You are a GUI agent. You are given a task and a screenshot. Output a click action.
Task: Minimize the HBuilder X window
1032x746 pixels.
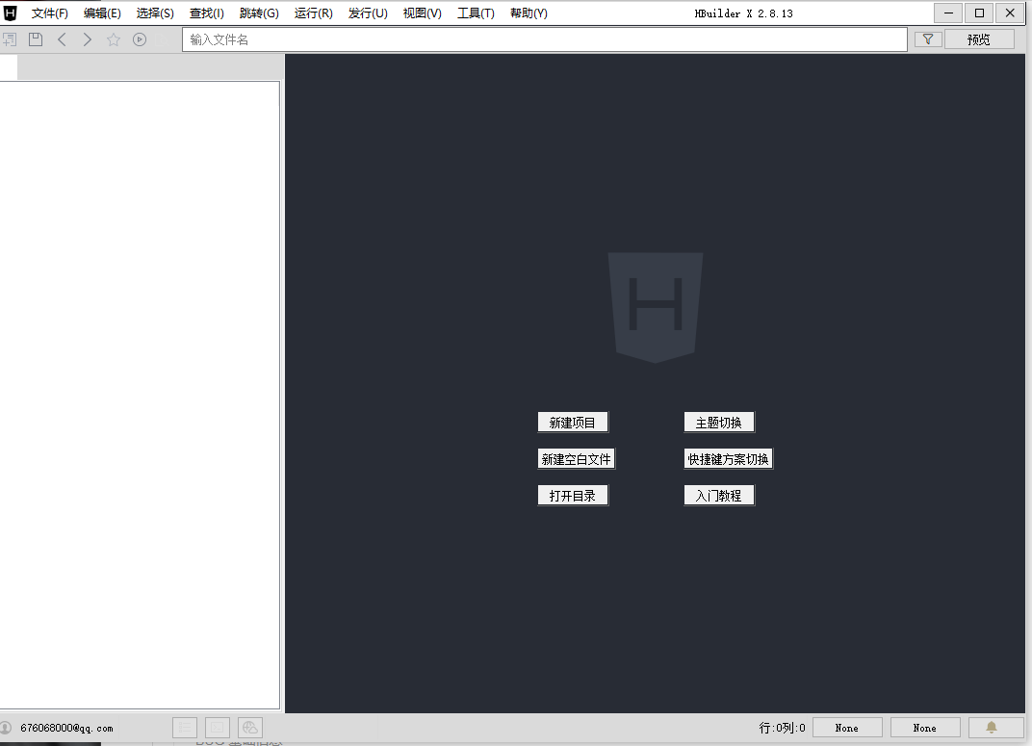click(x=949, y=13)
